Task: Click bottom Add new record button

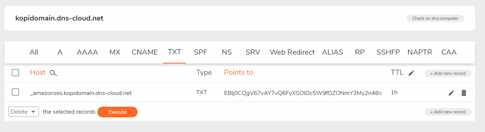Action: pyautogui.click(x=448, y=112)
